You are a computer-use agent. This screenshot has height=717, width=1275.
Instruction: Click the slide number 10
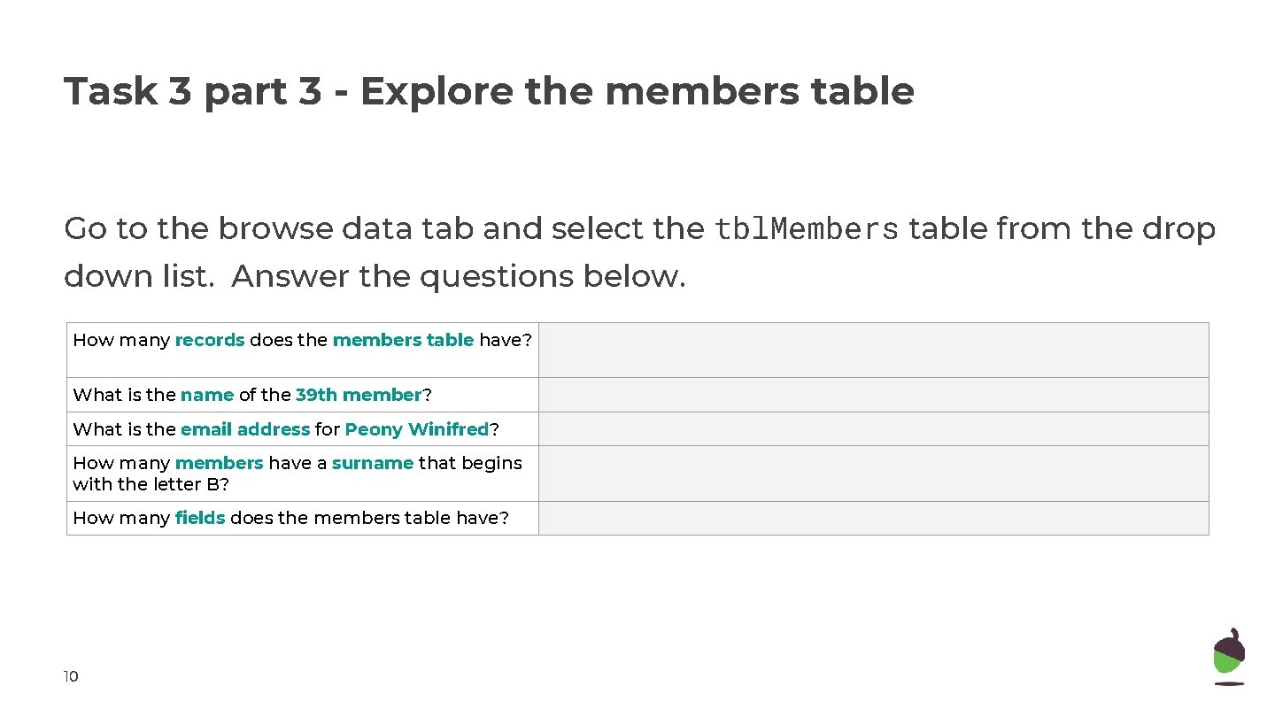pos(71,677)
